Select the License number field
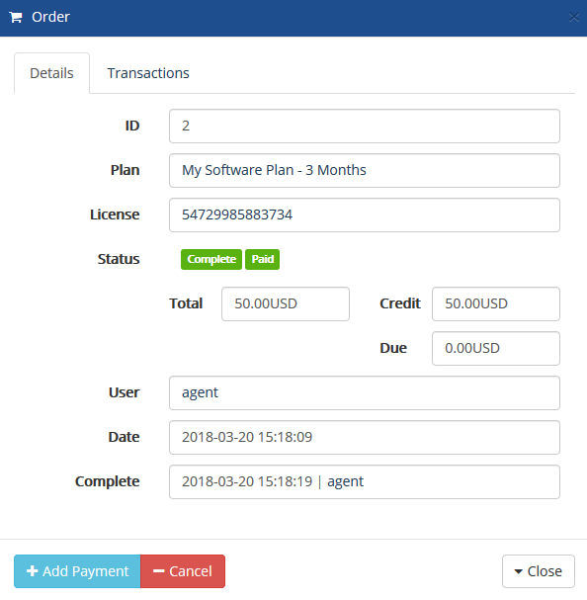 (365, 214)
